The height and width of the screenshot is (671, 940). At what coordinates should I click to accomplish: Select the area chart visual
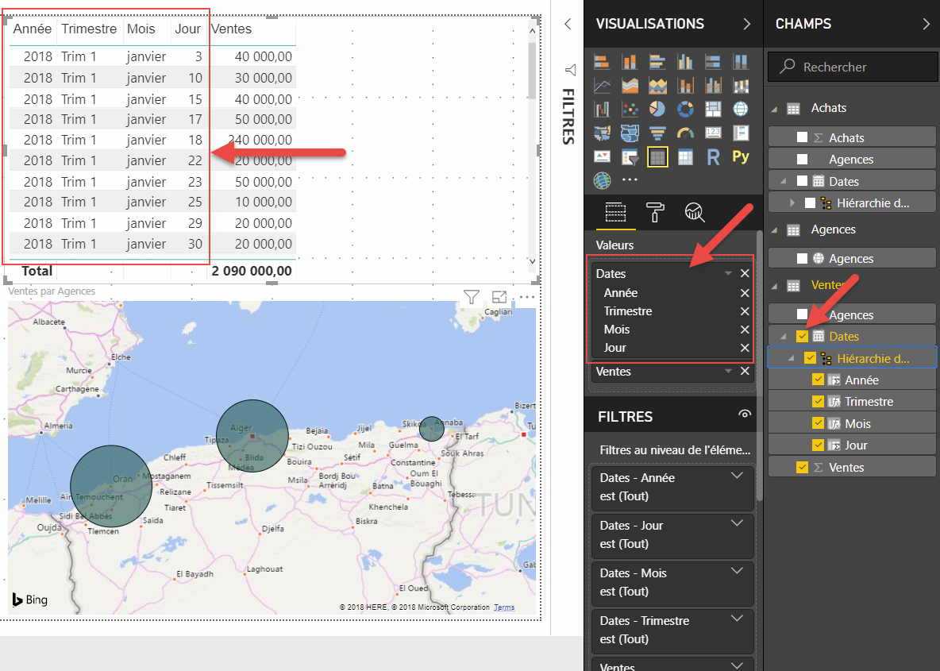coord(630,86)
